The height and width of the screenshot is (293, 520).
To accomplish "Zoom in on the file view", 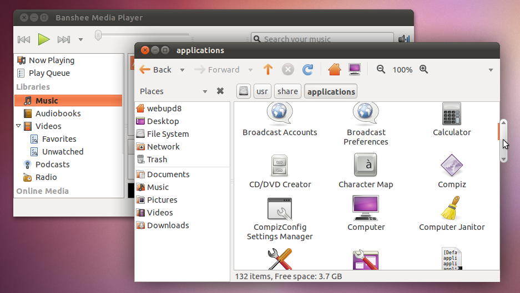I will 423,69.
